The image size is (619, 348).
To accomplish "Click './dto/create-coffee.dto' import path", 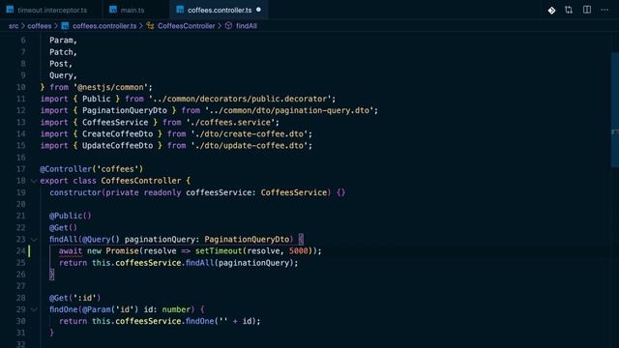I will [x=250, y=134].
